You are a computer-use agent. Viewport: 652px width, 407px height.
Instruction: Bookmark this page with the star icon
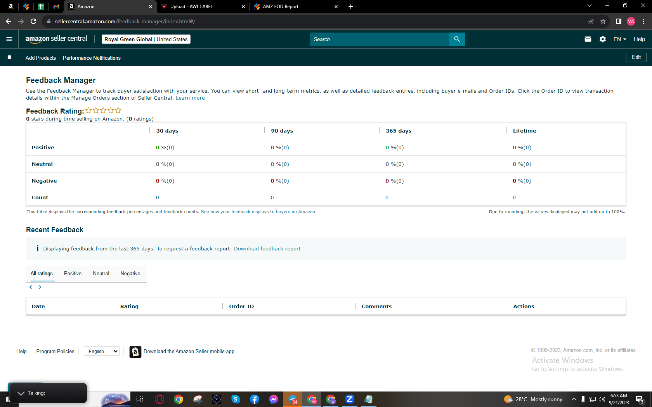pyautogui.click(x=603, y=21)
